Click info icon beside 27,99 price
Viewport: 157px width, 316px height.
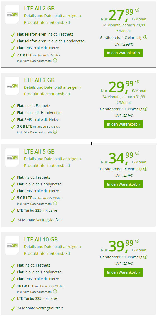[x=137, y=10]
